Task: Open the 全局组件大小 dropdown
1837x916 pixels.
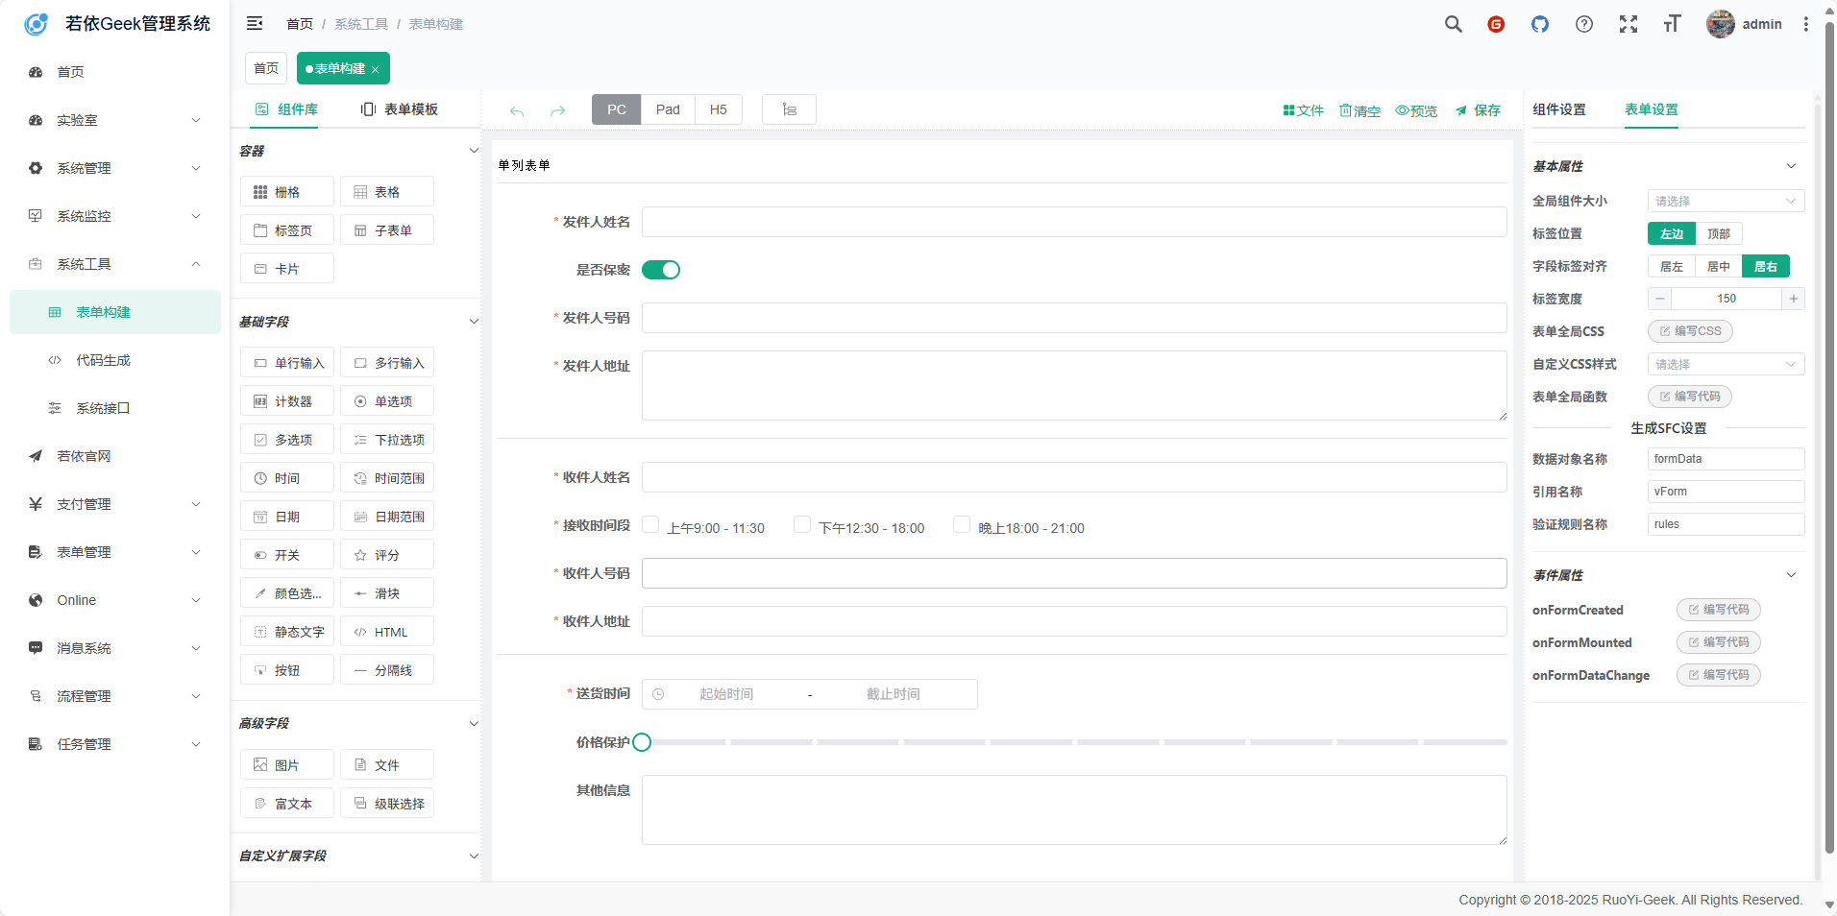Action: (x=1726, y=201)
